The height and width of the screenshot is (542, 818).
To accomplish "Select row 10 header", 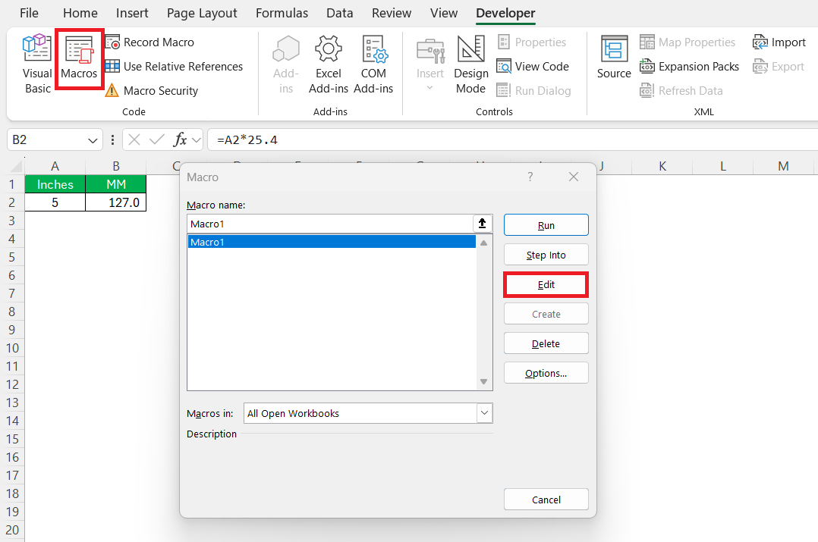I will 12,348.
